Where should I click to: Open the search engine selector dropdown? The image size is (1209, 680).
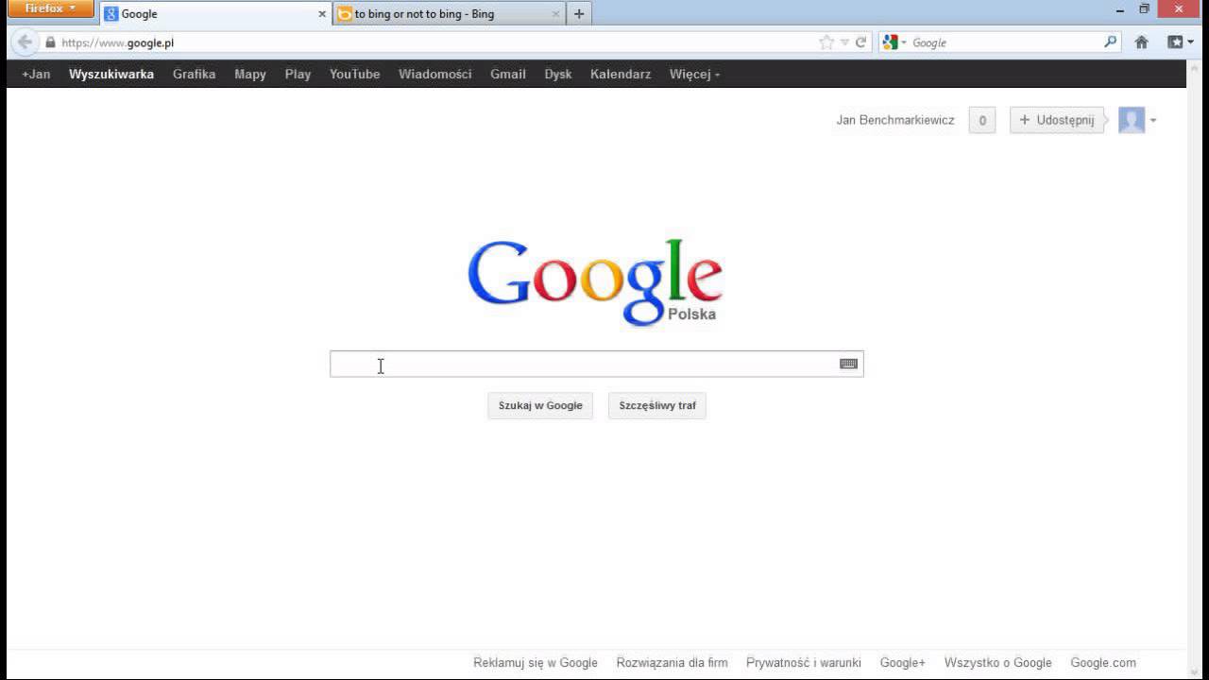point(894,42)
